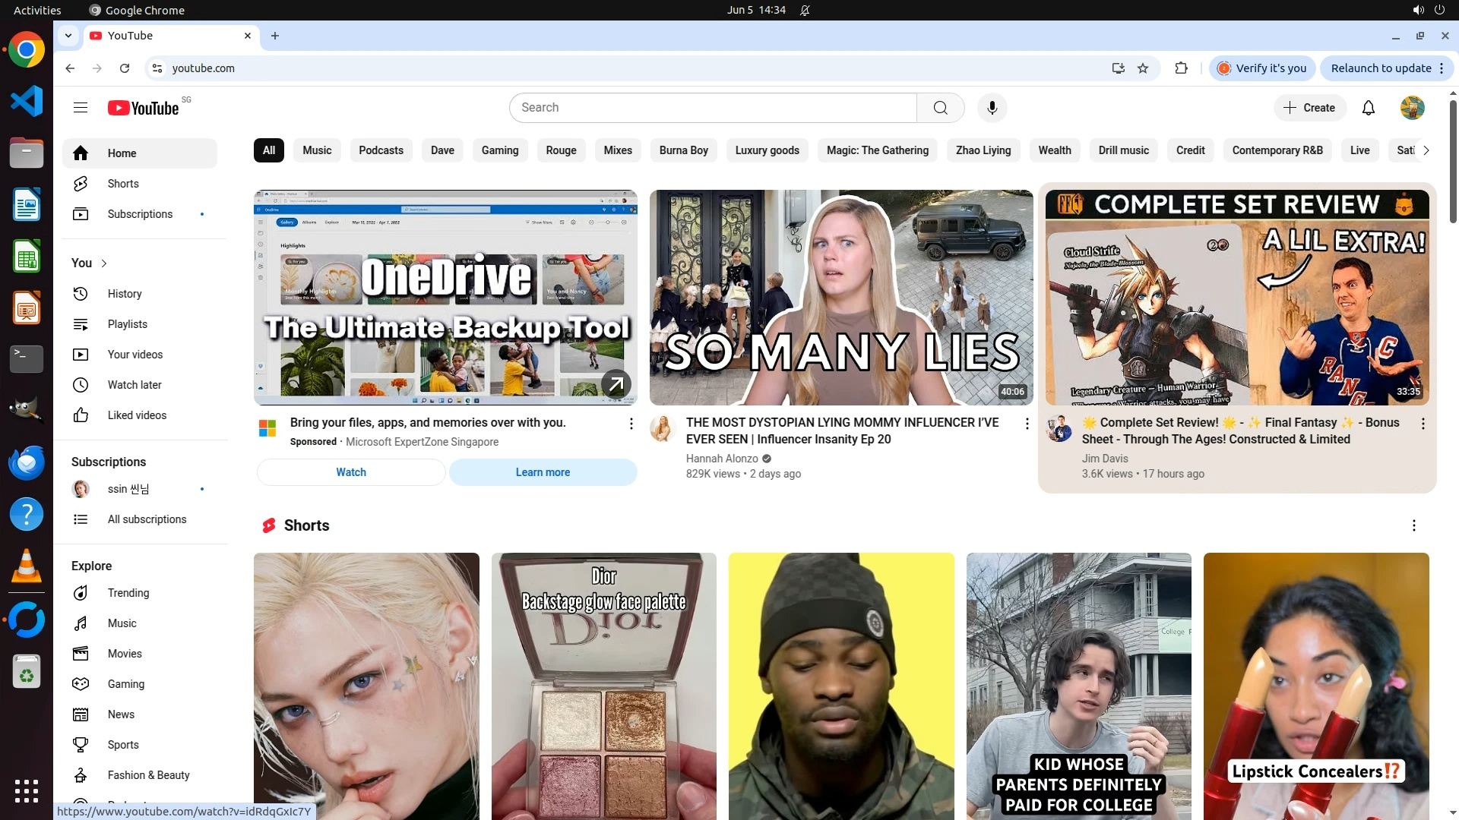The image size is (1459, 820).
Task: Open the tab search dropdown arrow
Action: [x=68, y=36]
